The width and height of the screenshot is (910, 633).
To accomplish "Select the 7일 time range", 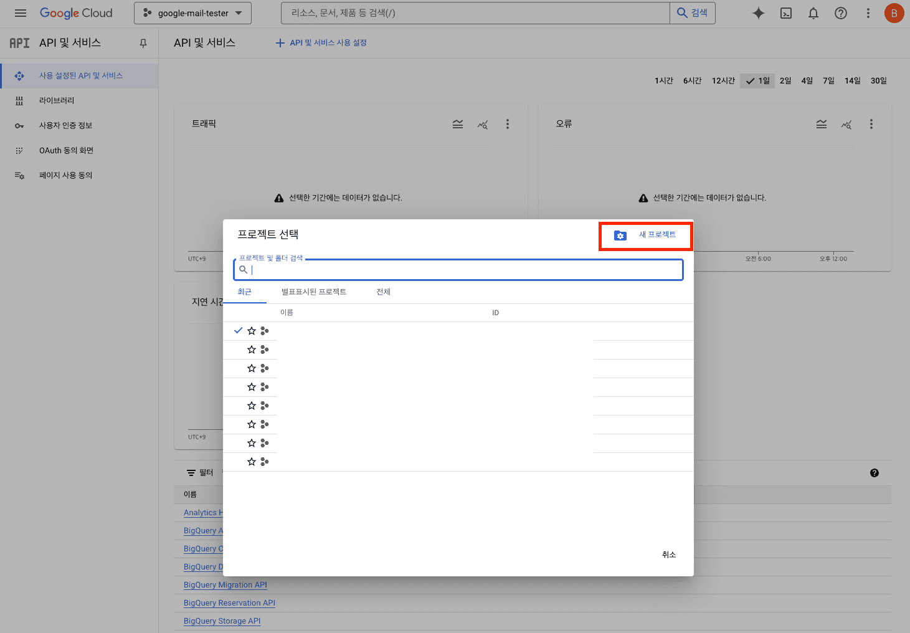I will tap(828, 80).
